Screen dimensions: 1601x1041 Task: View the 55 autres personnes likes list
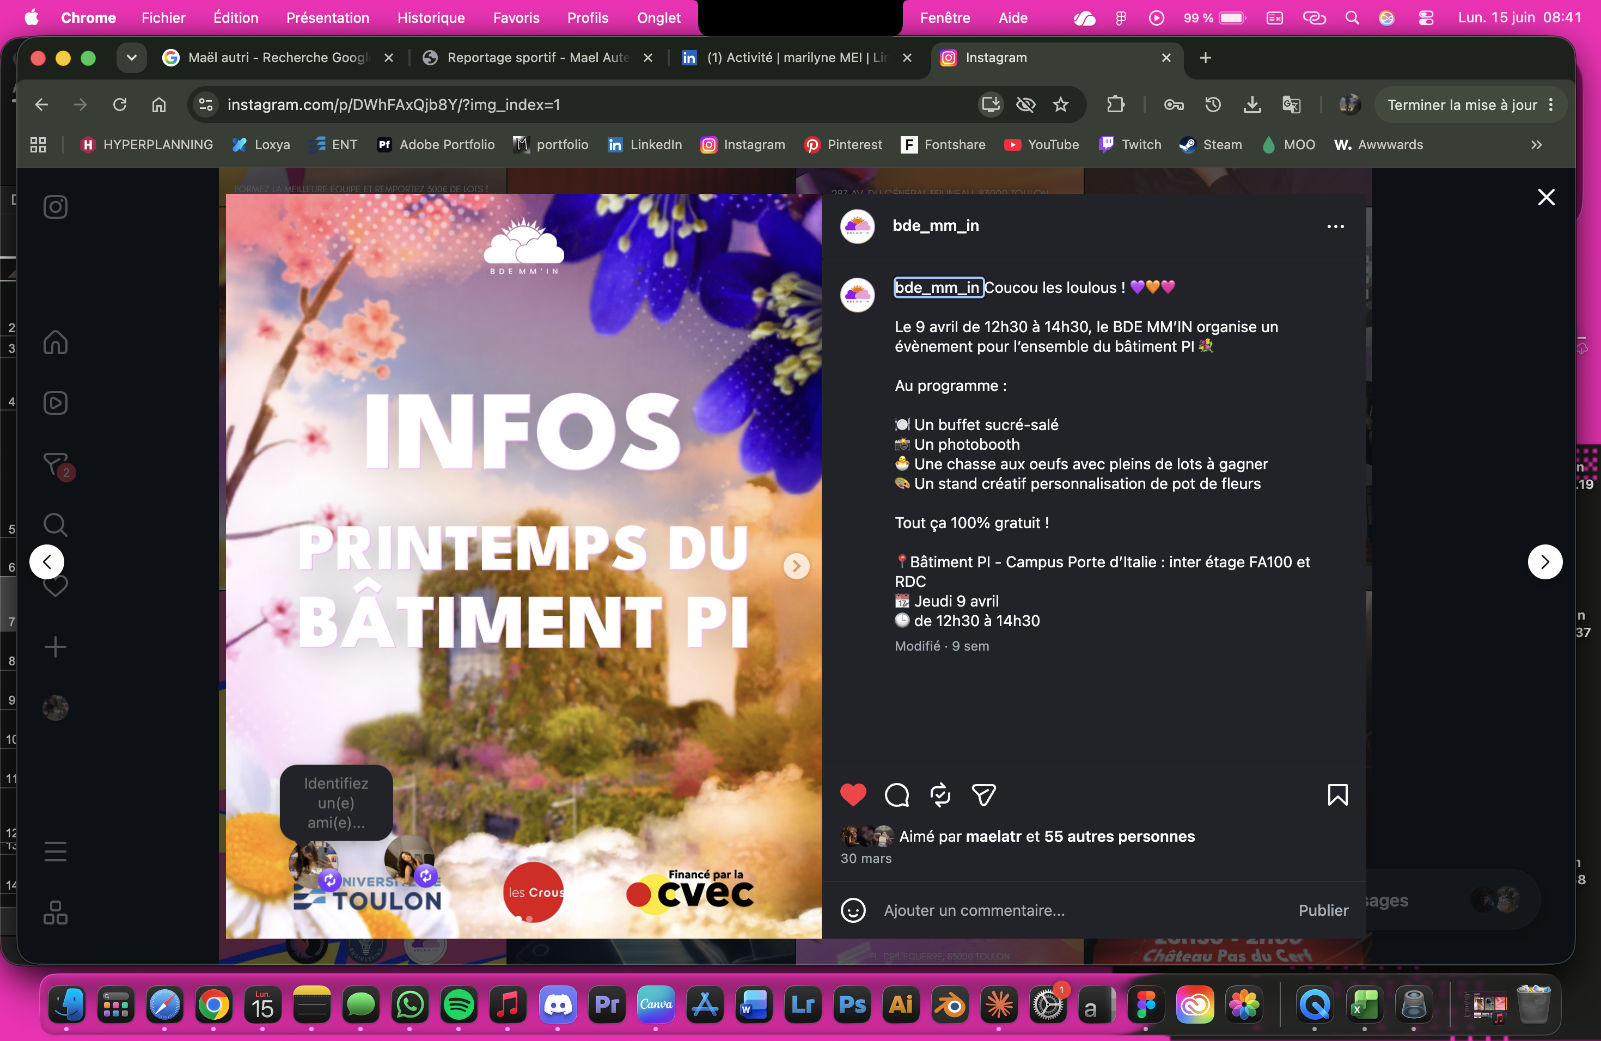click(x=1119, y=836)
